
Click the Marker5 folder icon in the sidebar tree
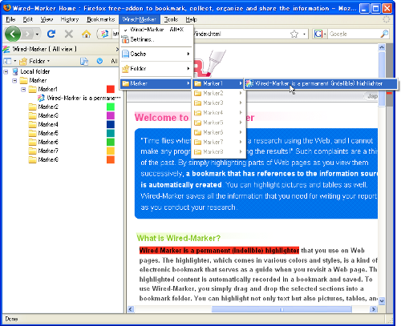tap(33, 133)
